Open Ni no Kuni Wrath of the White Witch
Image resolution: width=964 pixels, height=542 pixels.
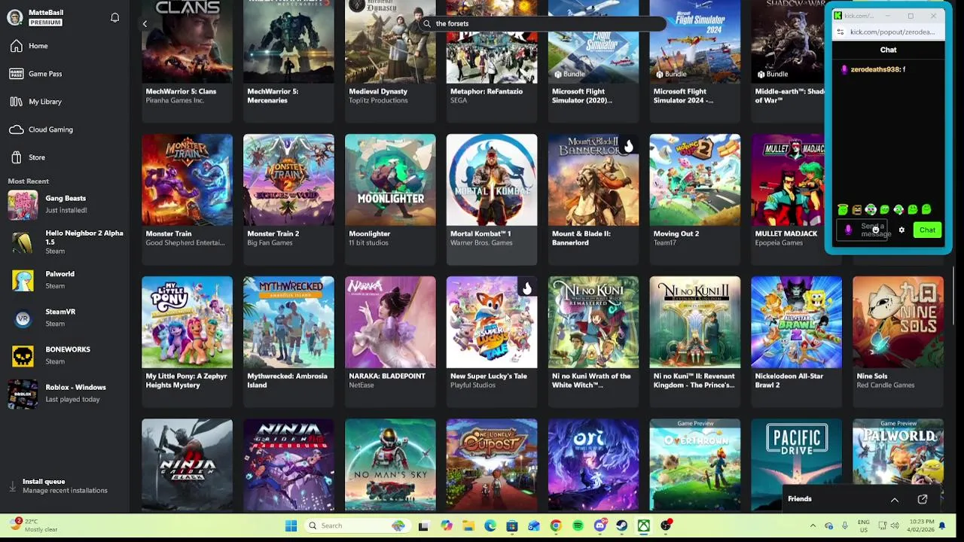click(x=593, y=341)
